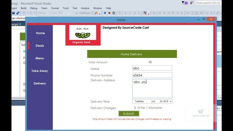
Task: Select Take Away in the sidebar
Action: pos(40,71)
